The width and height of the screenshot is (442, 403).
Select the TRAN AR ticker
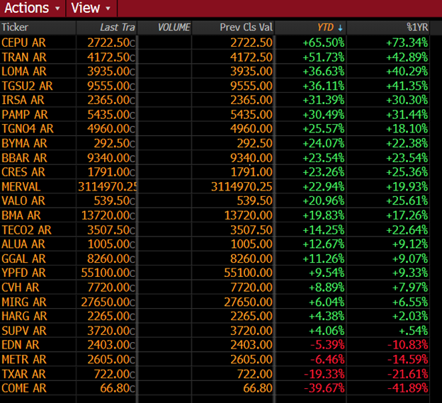tap(23, 57)
